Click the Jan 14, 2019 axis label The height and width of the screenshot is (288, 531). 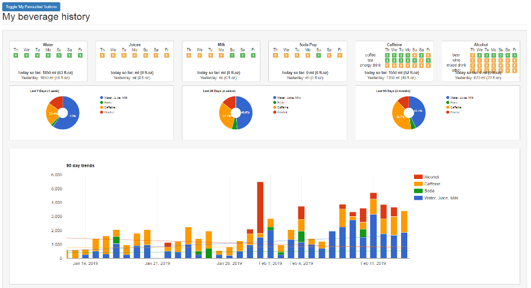tap(85, 263)
